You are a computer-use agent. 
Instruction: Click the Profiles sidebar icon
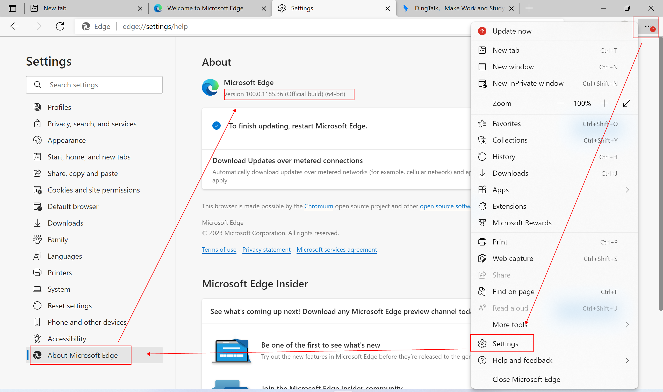click(37, 107)
